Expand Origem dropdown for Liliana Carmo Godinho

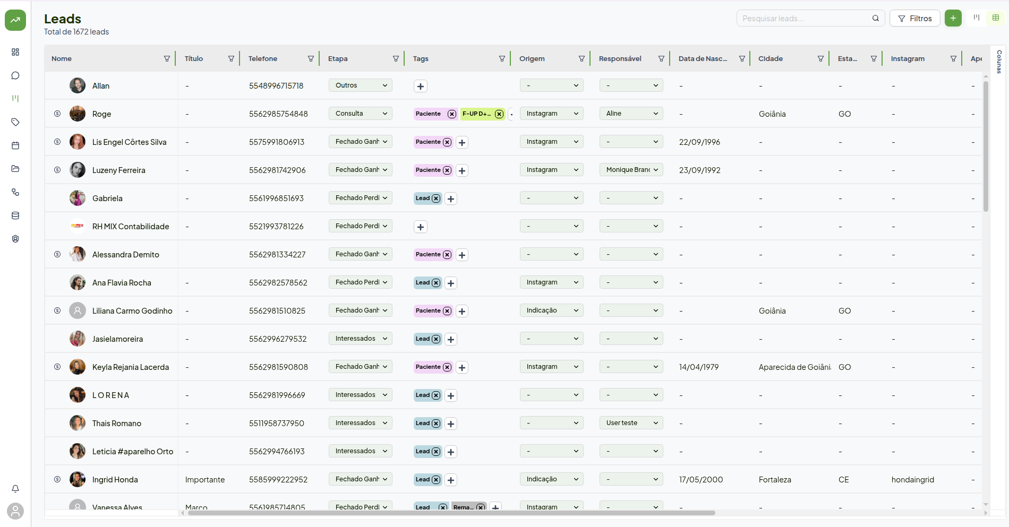pyautogui.click(x=551, y=310)
